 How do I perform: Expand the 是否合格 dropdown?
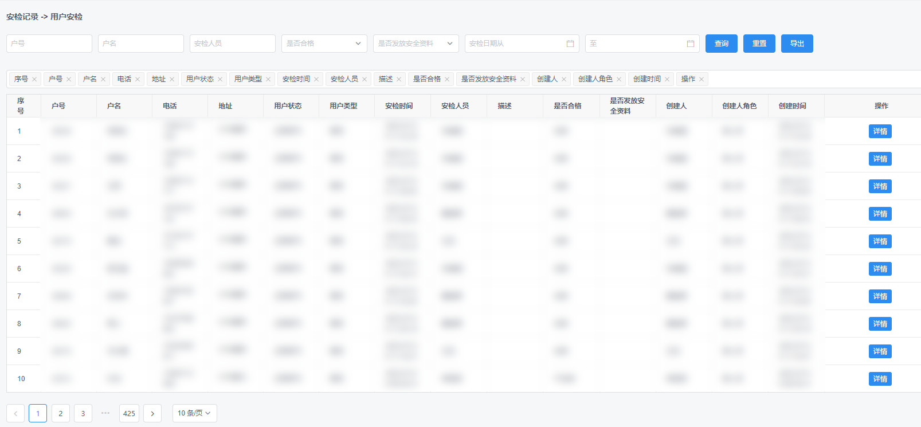324,44
